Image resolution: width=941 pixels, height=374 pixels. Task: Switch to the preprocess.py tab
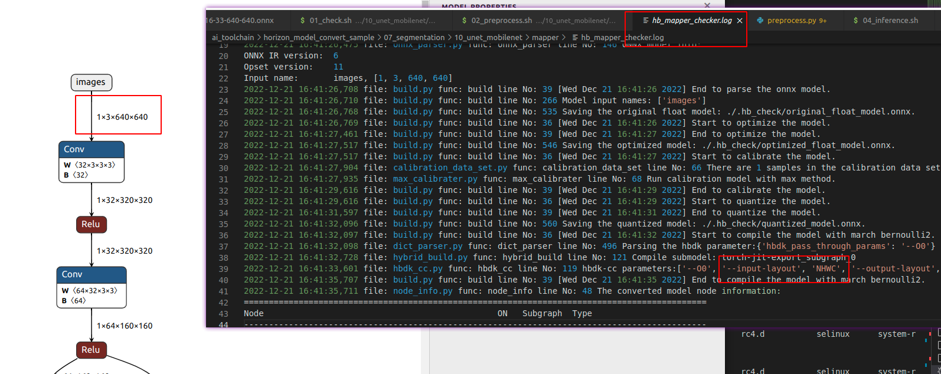pyautogui.click(x=791, y=21)
